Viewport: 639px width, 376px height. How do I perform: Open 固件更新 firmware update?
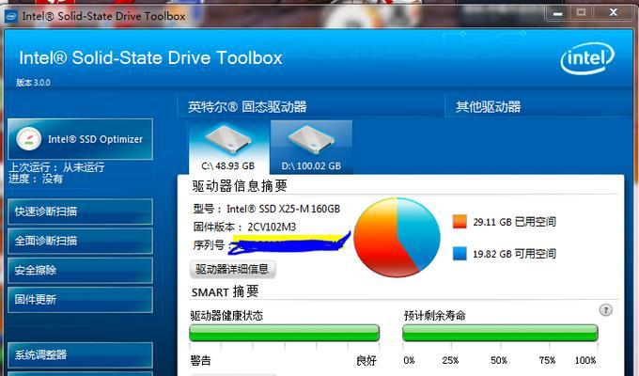tap(80, 299)
